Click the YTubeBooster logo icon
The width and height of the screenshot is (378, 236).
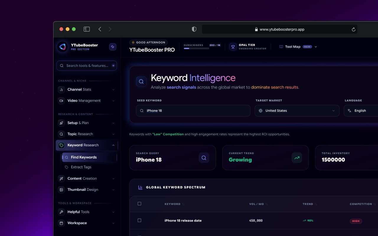pyautogui.click(x=63, y=47)
